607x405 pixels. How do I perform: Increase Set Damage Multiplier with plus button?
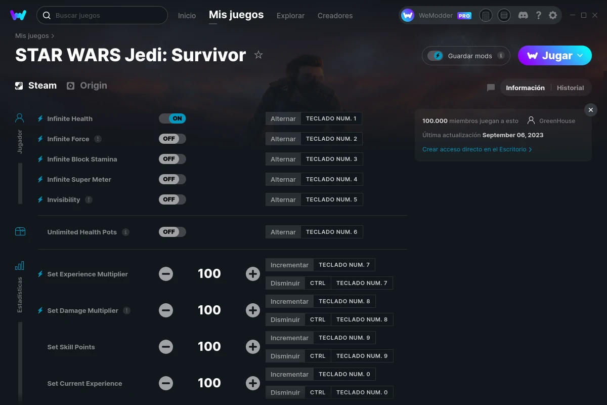[x=253, y=310]
